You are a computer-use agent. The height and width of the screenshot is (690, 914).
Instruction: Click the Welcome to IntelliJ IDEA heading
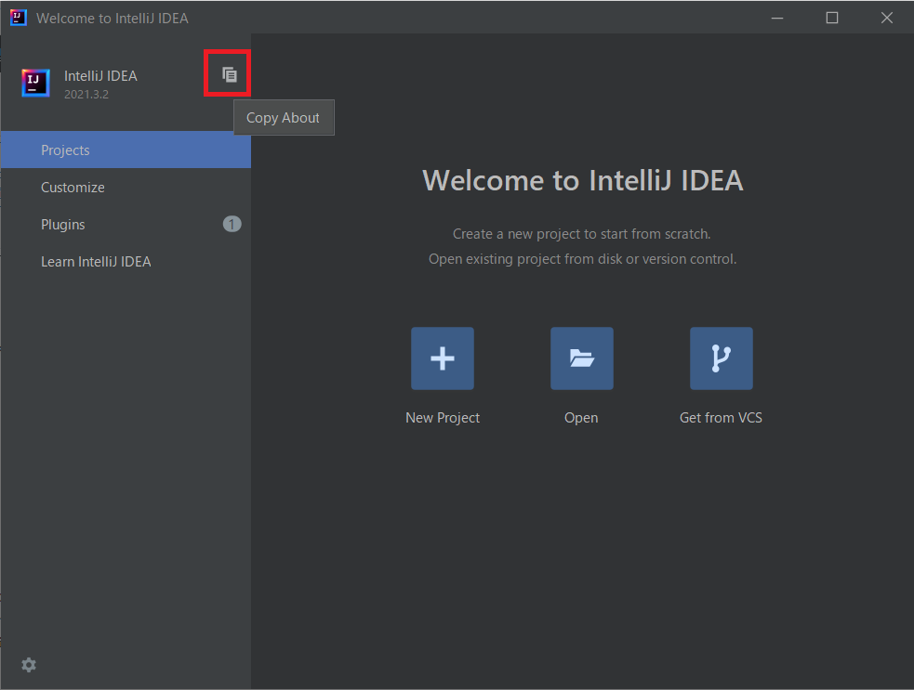(x=582, y=180)
